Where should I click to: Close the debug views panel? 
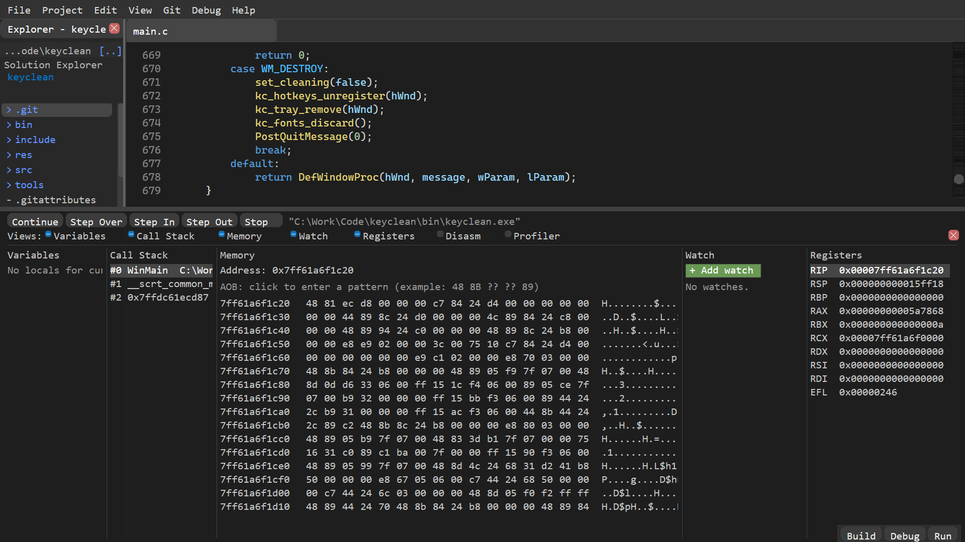(953, 235)
